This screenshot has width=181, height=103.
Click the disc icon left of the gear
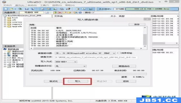tap(76, 13)
